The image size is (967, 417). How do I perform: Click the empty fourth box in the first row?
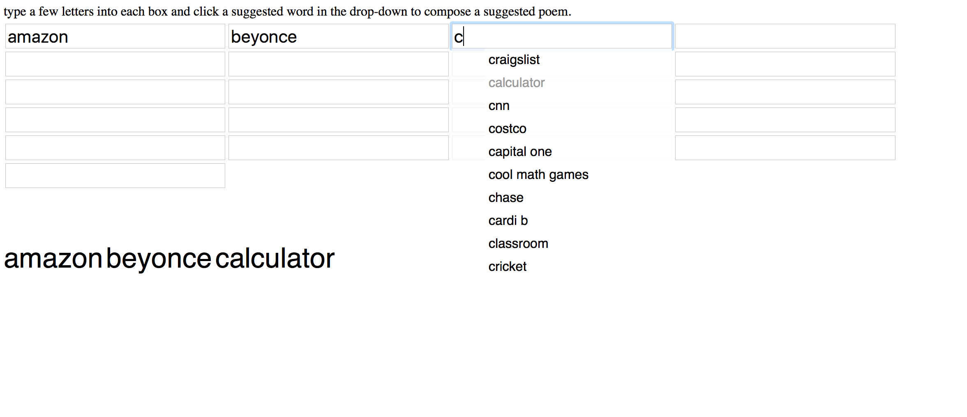tap(785, 36)
